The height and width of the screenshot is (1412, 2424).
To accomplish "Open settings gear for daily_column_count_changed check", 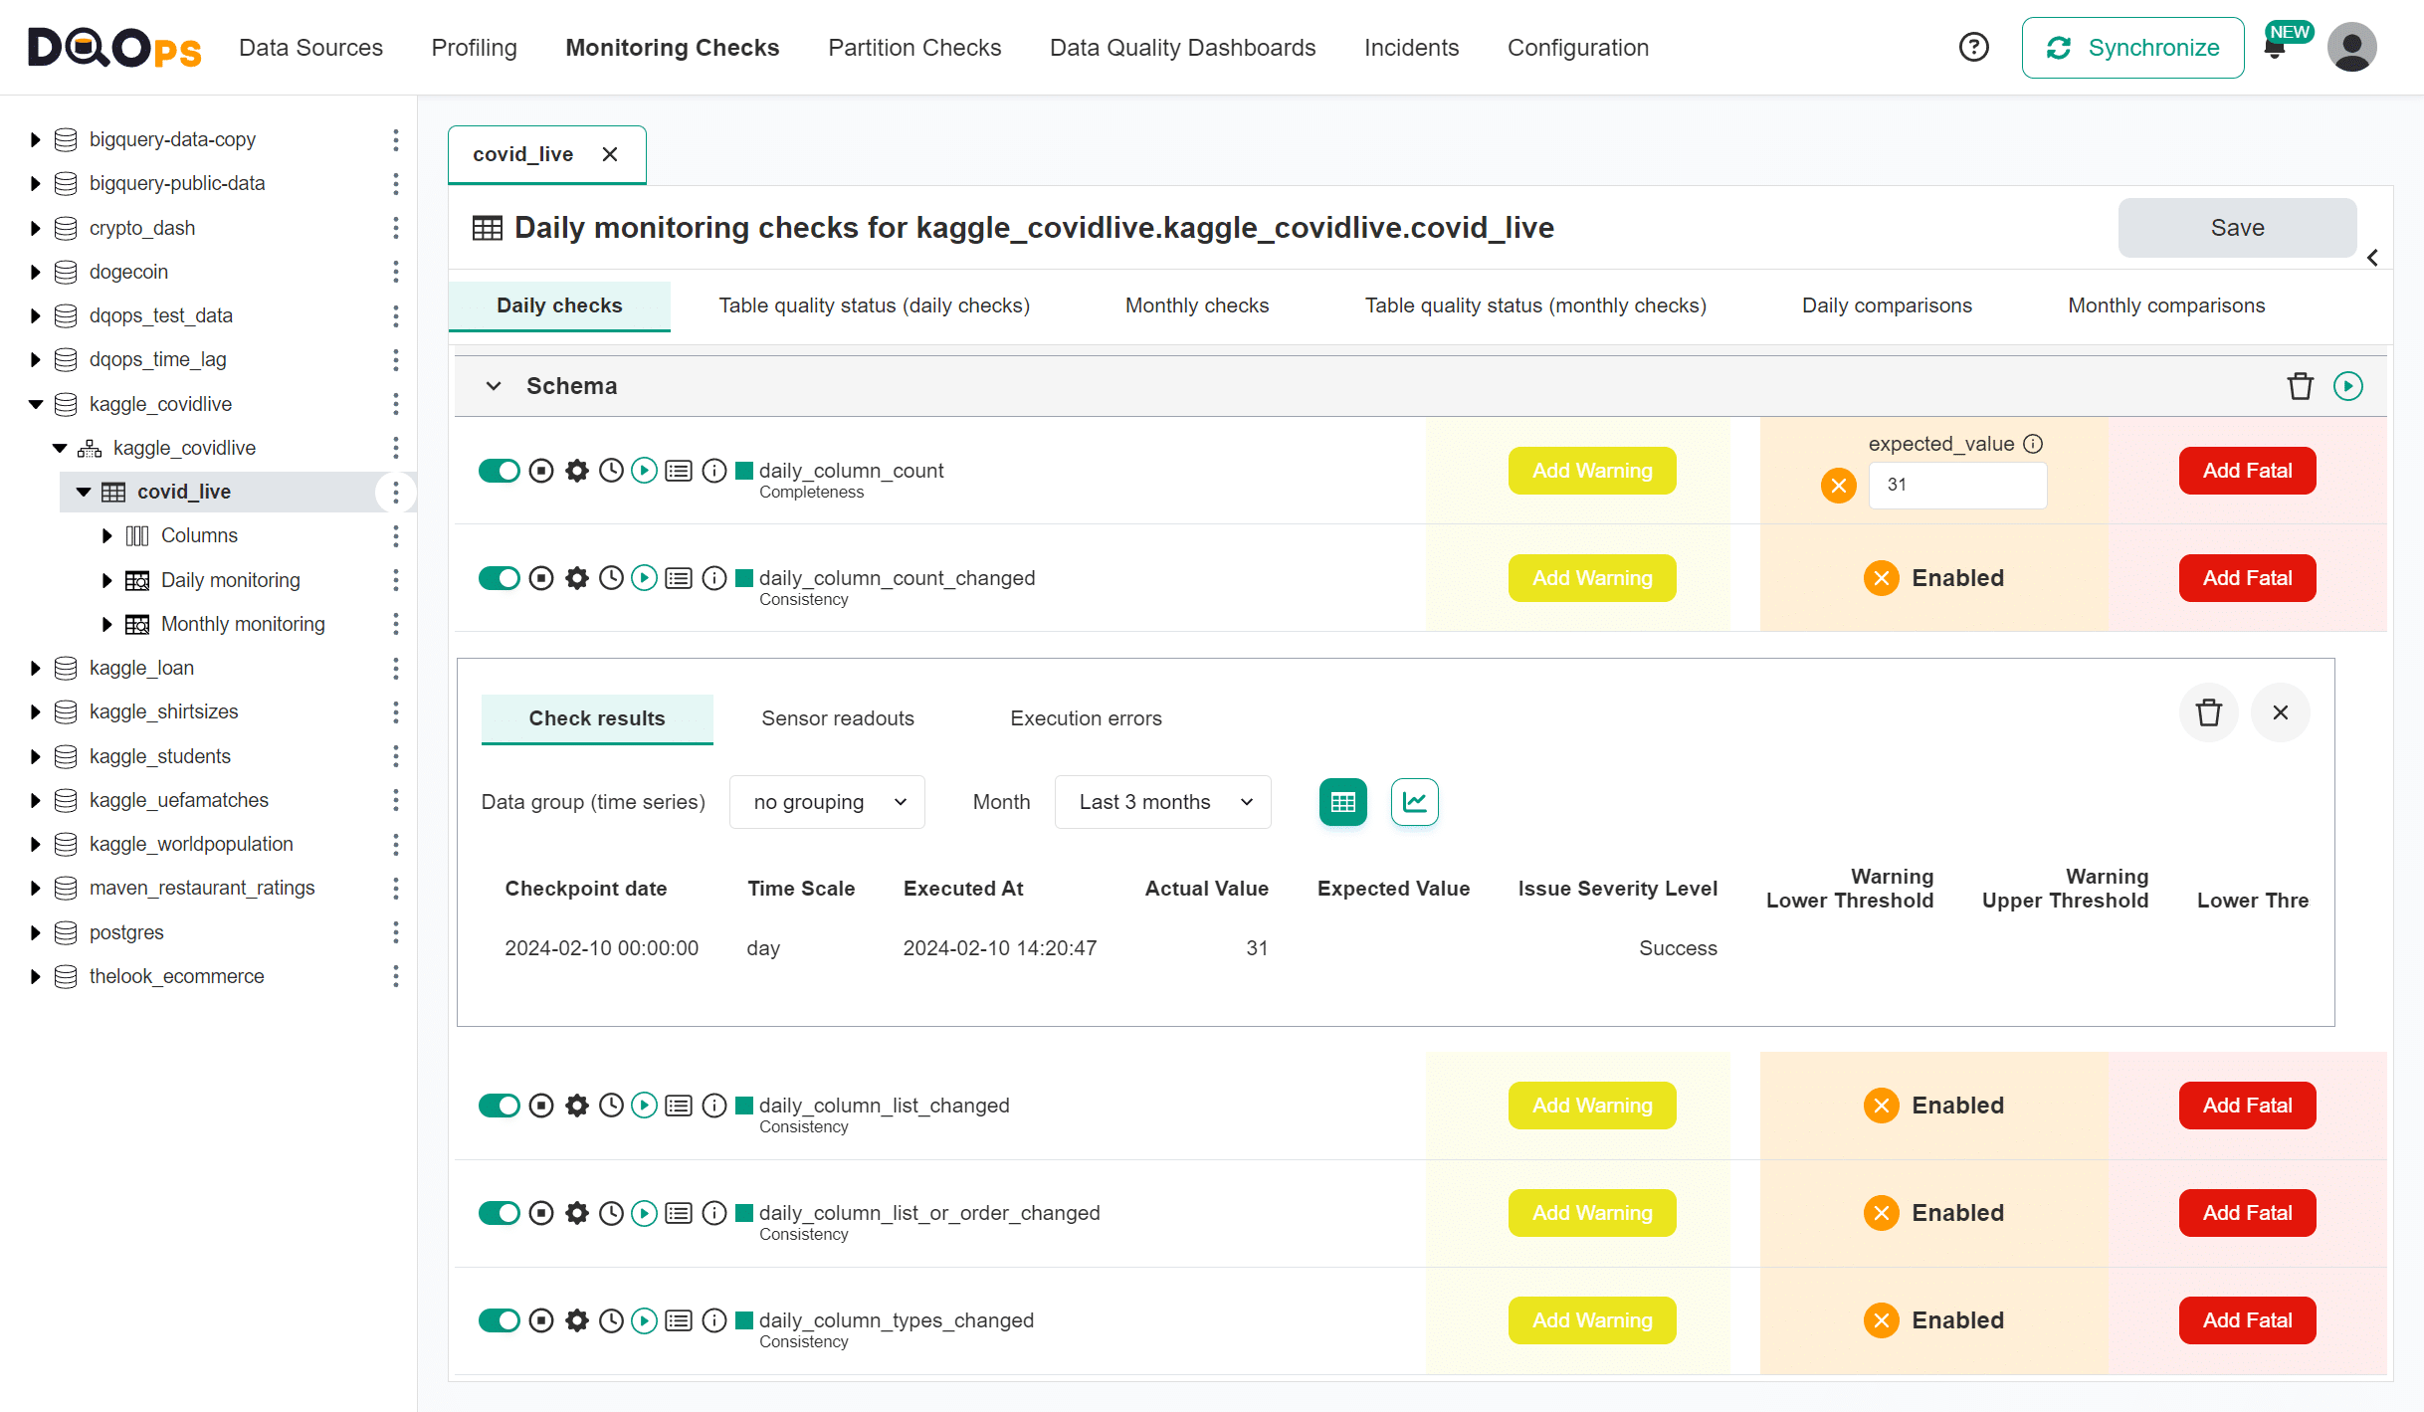I will tap(577, 578).
